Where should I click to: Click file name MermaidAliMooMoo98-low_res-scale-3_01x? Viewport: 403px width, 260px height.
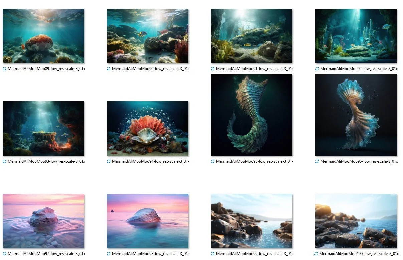tap(151, 254)
